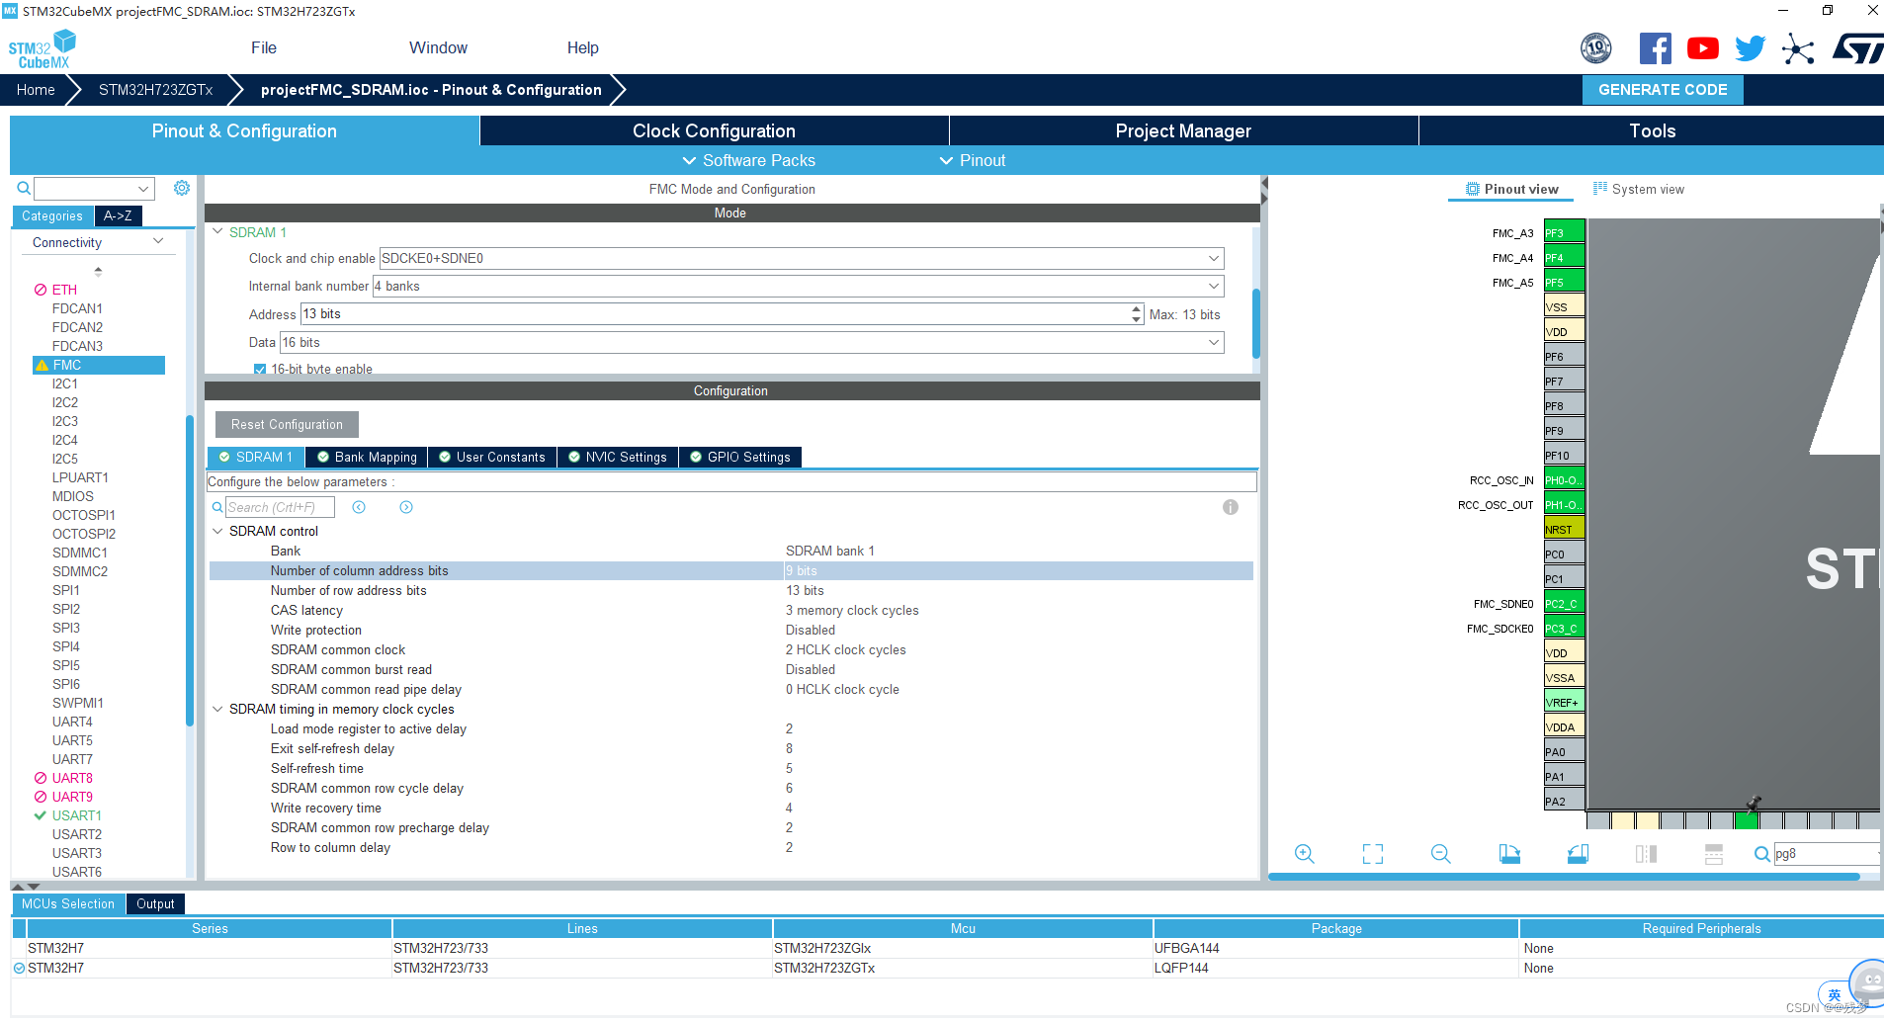This screenshot has height=1023, width=1884.
Task: Expand the Software Packs menu
Action: coord(748,160)
